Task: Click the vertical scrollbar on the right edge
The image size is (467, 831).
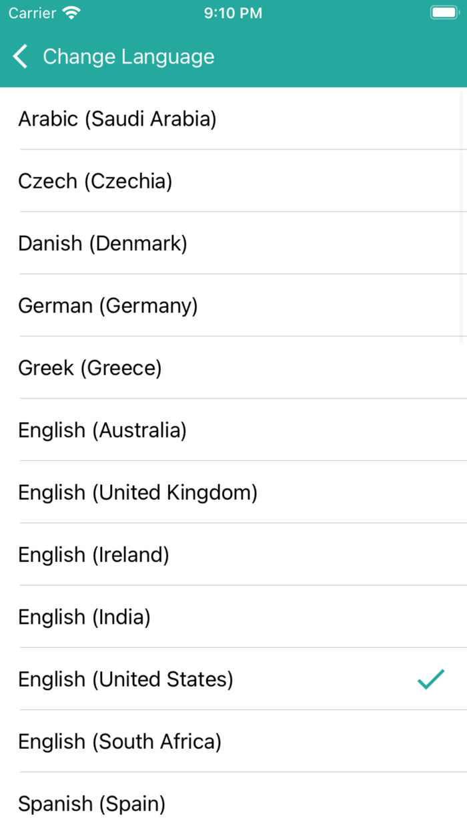Action: (x=463, y=214)
